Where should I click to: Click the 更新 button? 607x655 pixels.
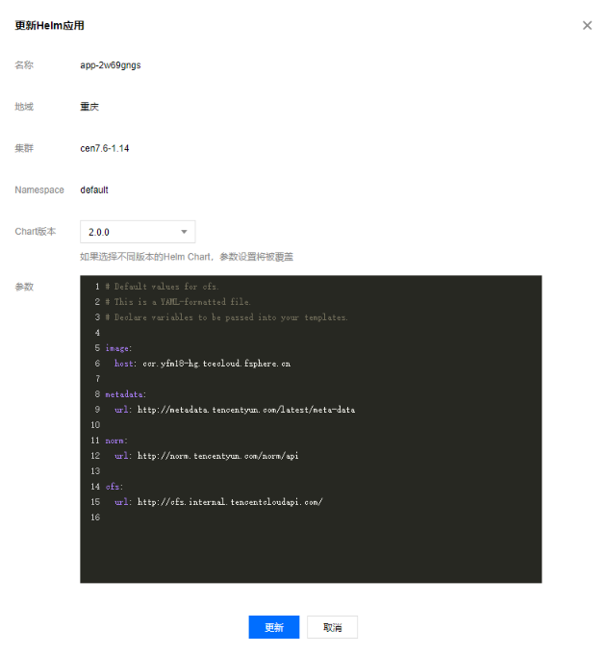coord(273,626)
